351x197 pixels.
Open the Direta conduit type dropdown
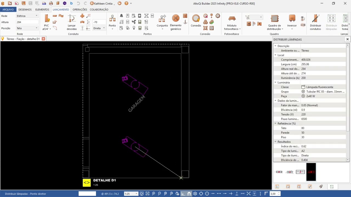point(99,28)
